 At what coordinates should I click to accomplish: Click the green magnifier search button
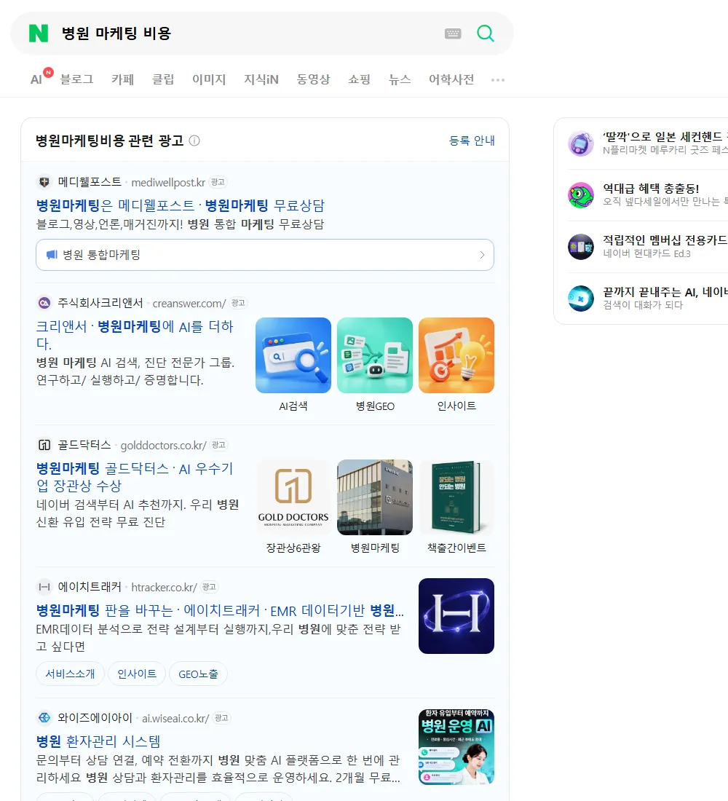(x=486, y=33)
